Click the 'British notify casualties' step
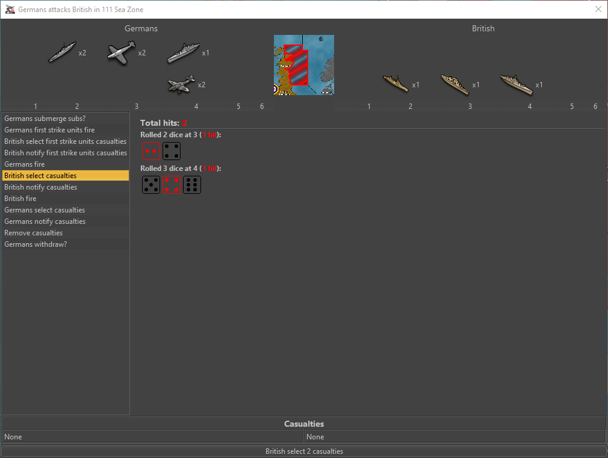Viewport: 608px width, 458px height. pos(66,187)
